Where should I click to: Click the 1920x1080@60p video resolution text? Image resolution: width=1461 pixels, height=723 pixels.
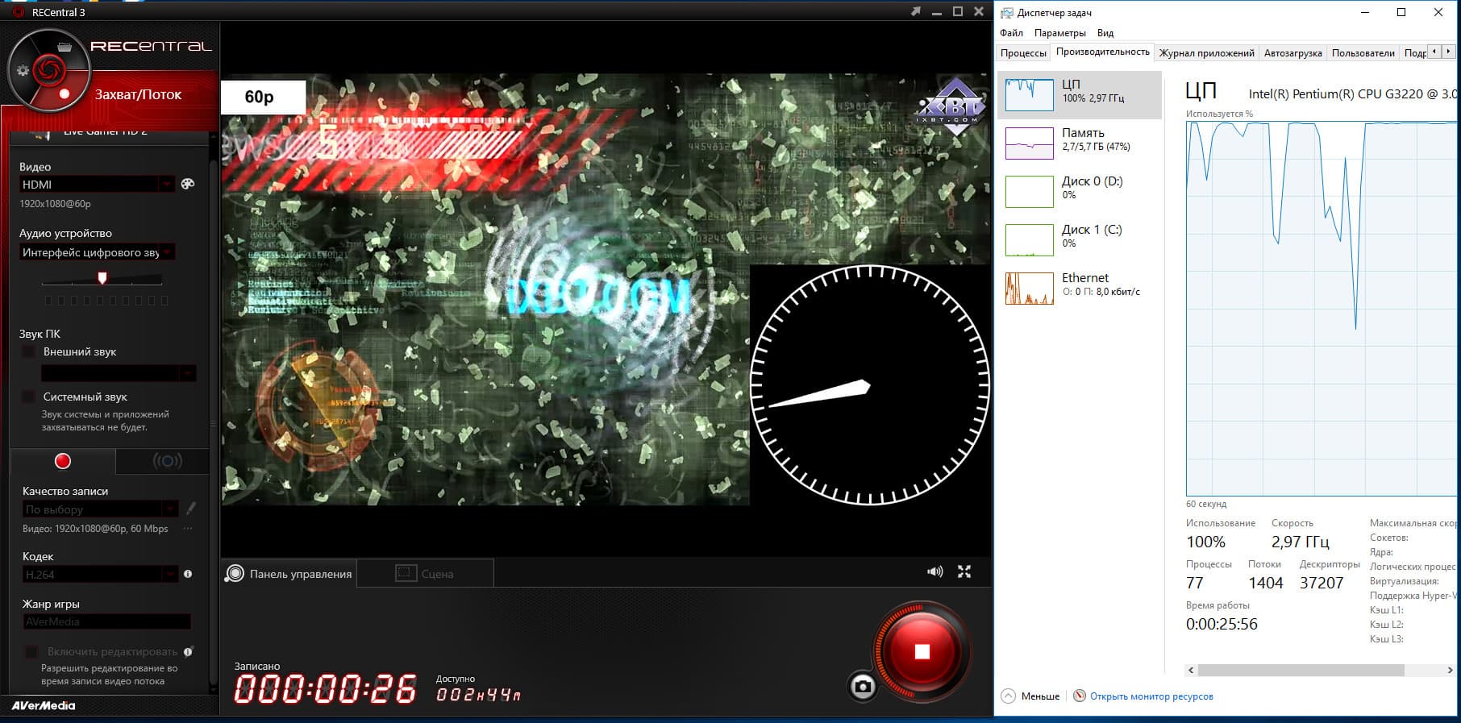click(55, 204)
